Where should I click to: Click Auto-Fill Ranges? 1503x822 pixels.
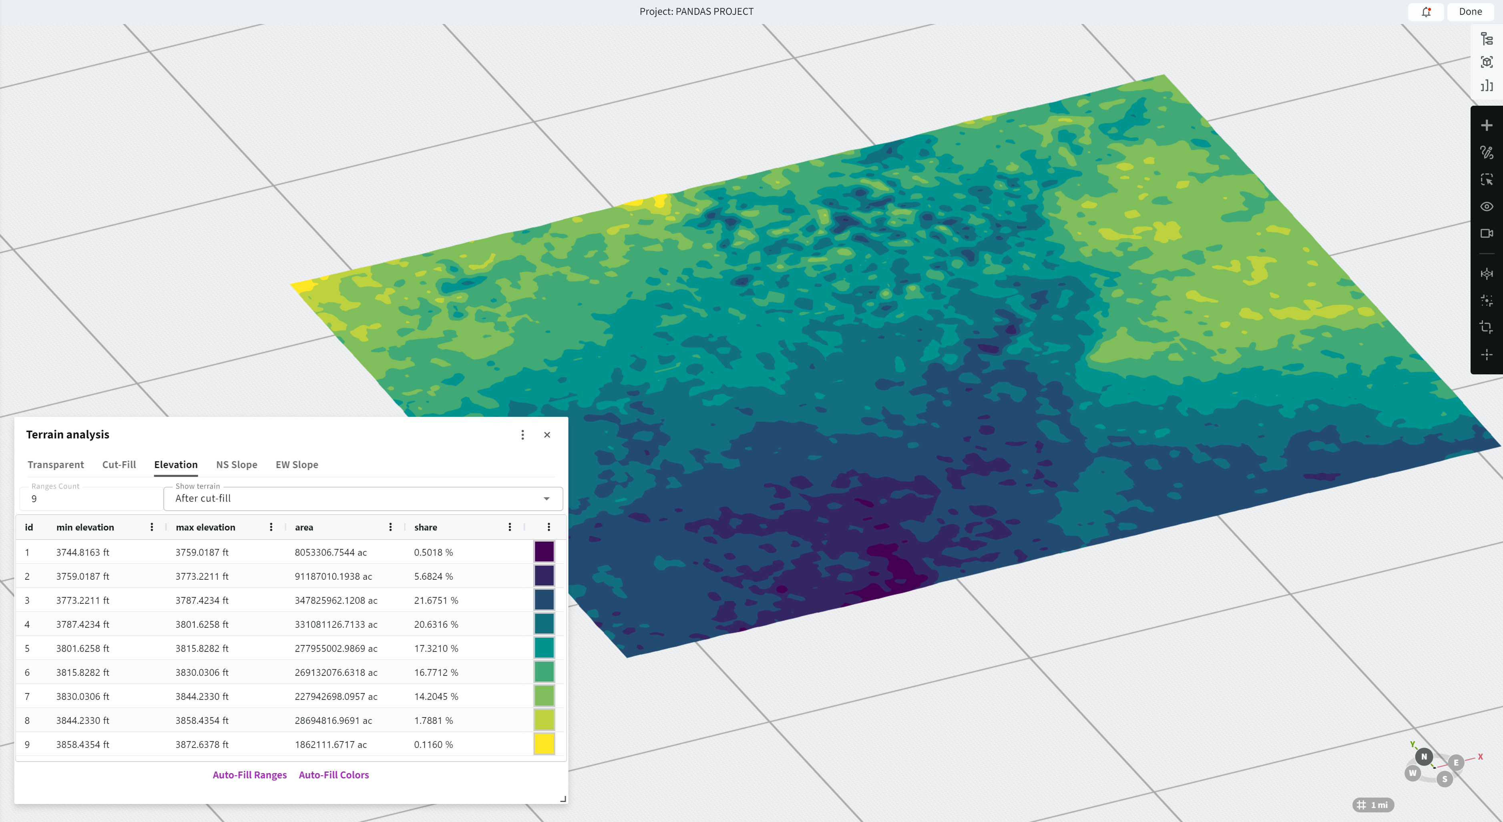click(x=249, y=775)
